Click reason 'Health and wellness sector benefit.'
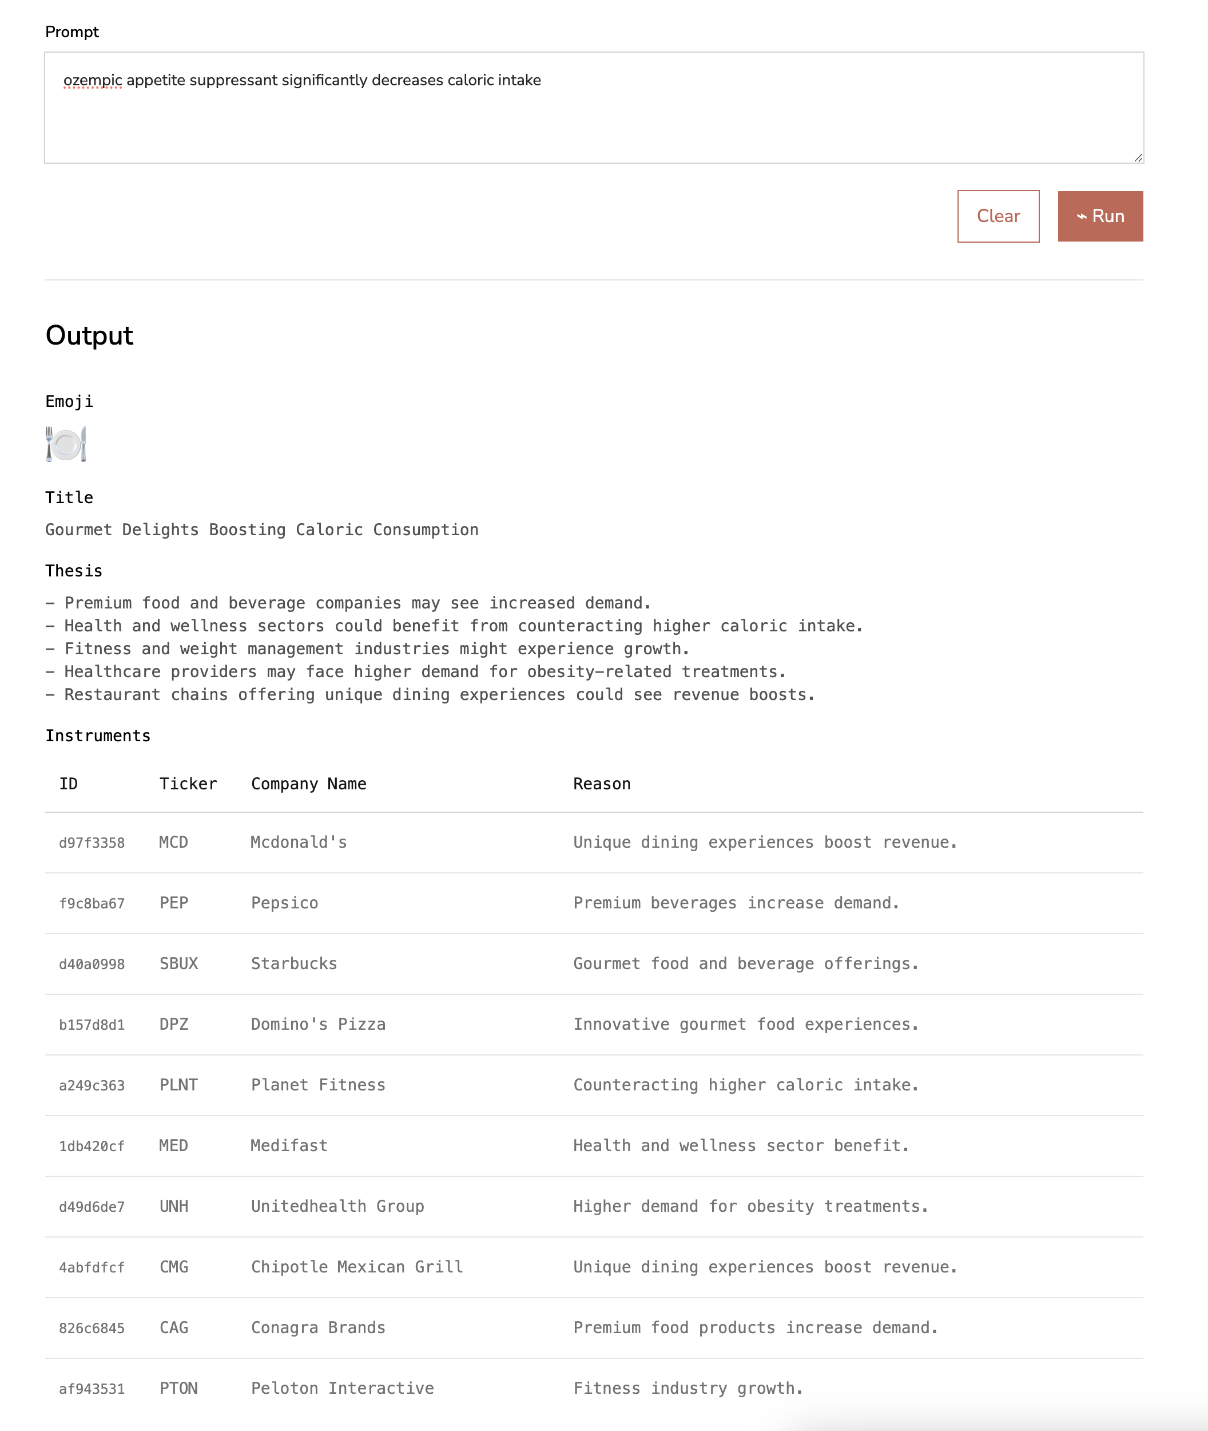Screen dimensions: 1208x1431 [741, 1145]
